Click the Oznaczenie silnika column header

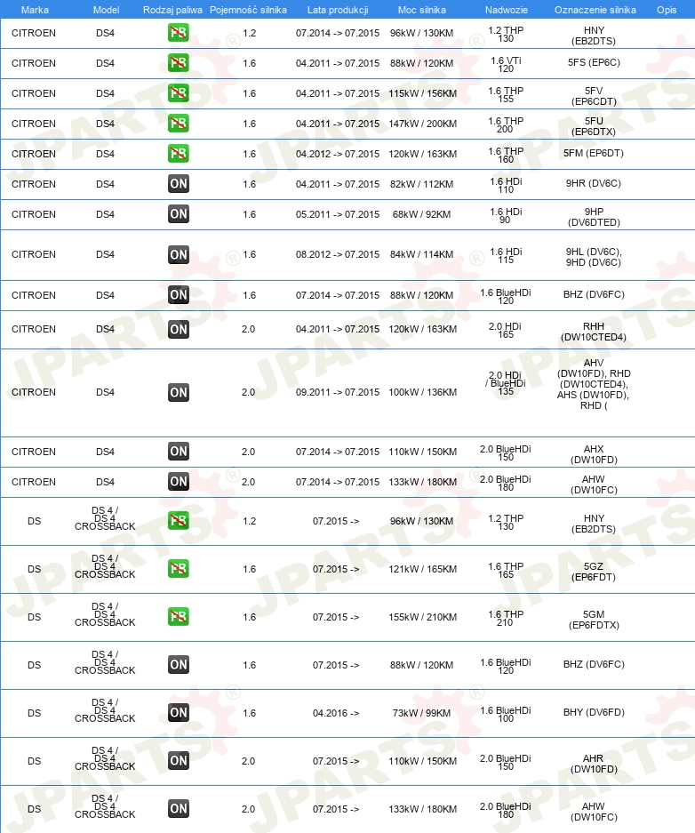point(595,10)
